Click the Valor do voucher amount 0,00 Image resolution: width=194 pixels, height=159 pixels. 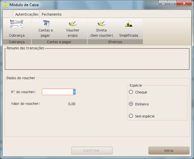[x=72, y=104]
